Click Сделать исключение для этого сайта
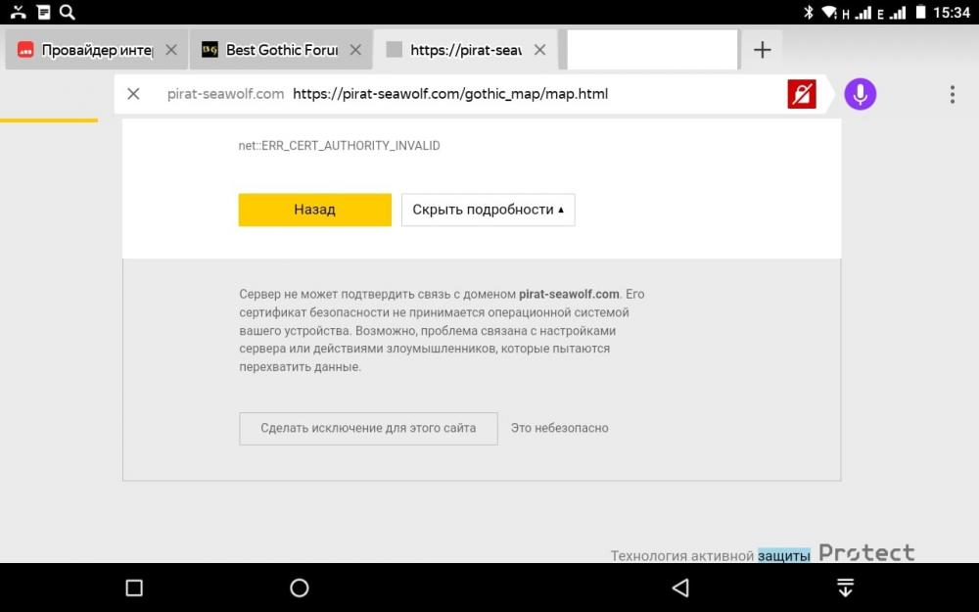 pyautogui.click(x=368, y=428)
